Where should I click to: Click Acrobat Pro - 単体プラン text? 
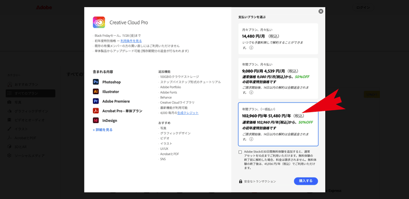tap(122, 111)
